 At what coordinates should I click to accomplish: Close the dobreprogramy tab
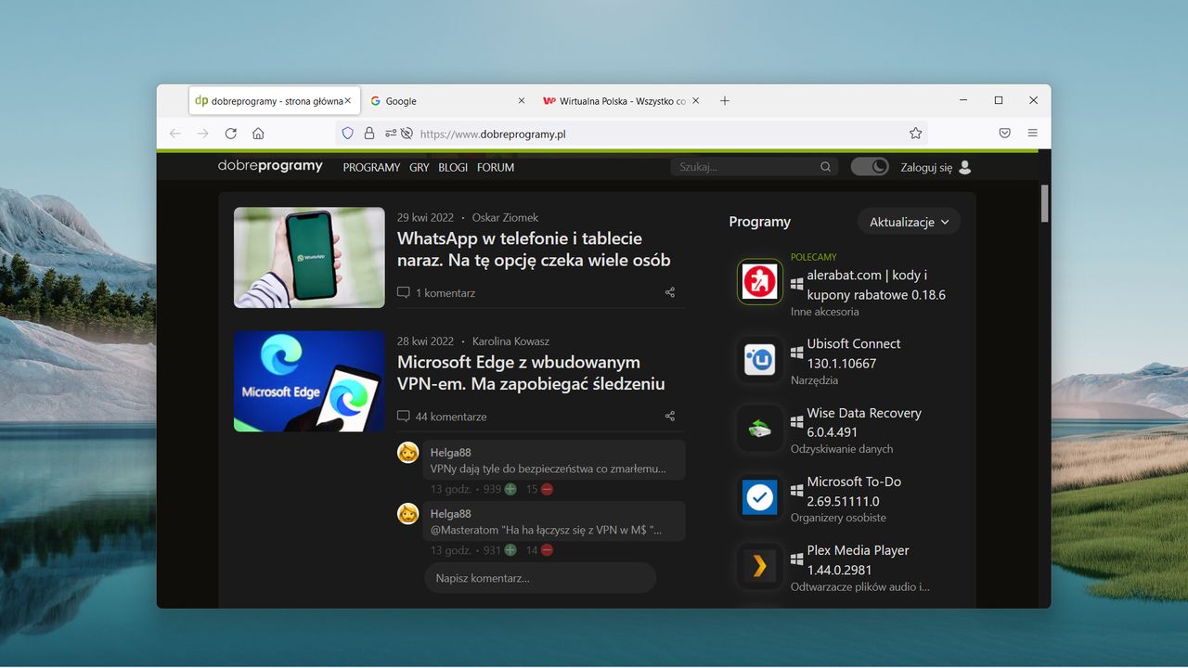(x=348, y=101)
